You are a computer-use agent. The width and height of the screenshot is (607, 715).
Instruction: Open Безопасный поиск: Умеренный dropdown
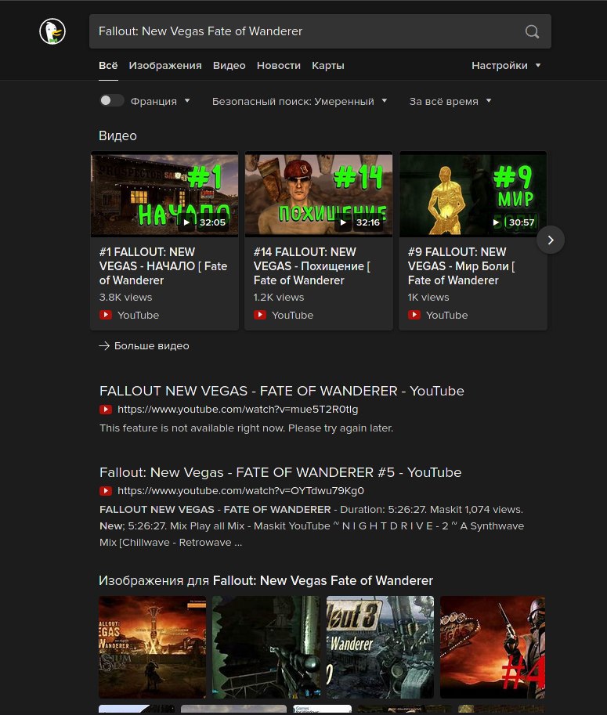(x=300, y=101)
